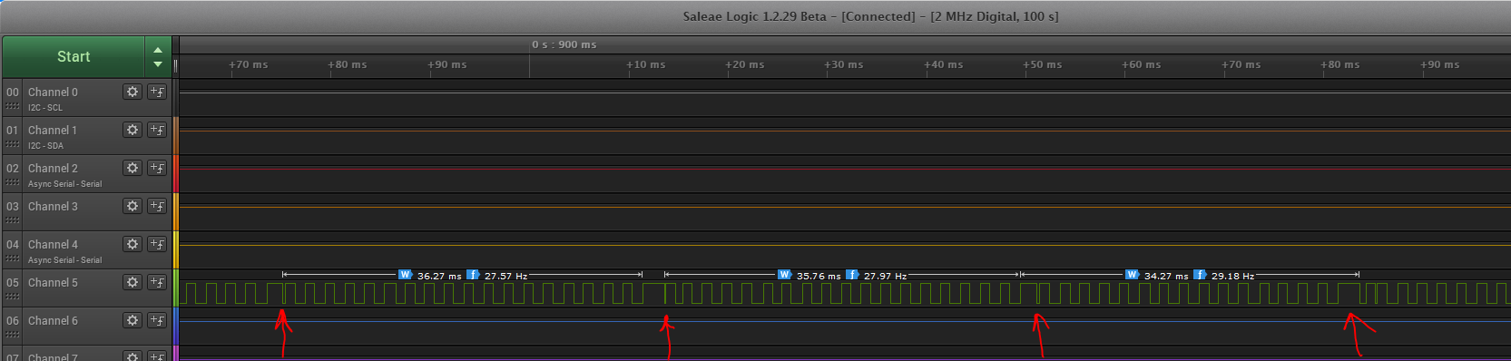The image size is (1511, 361).
Task: Click the Channel 6 blue color strip
Action: click(x=176, y=327)
